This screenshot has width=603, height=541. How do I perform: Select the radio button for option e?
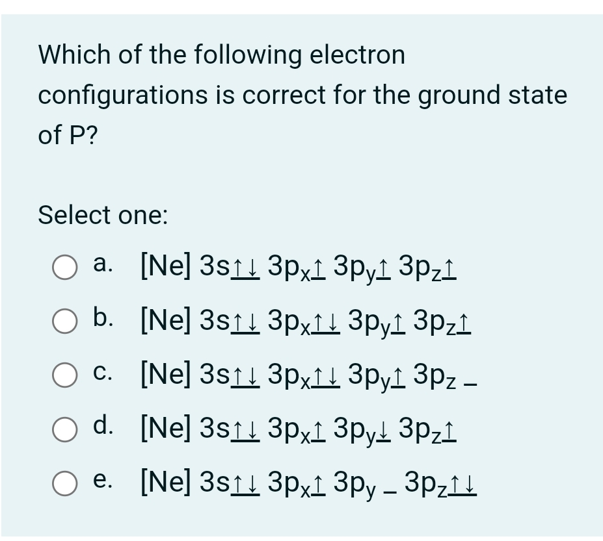[x=64, y=483]
